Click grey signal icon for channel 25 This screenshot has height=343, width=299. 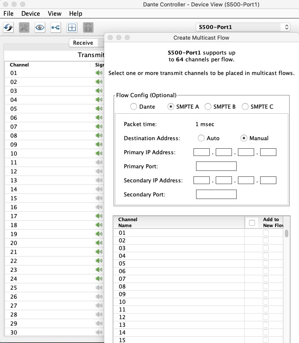pos(99,288)
